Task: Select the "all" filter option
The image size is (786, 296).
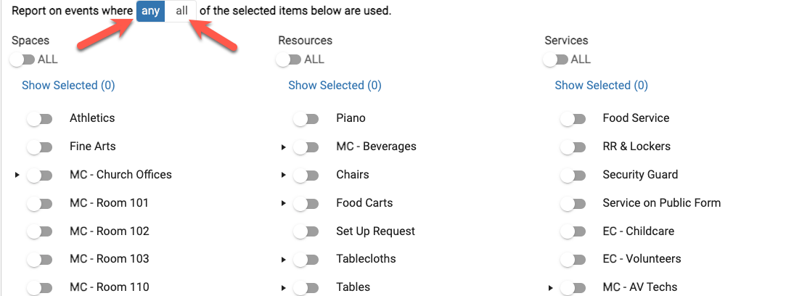Action: pos(181,12)
